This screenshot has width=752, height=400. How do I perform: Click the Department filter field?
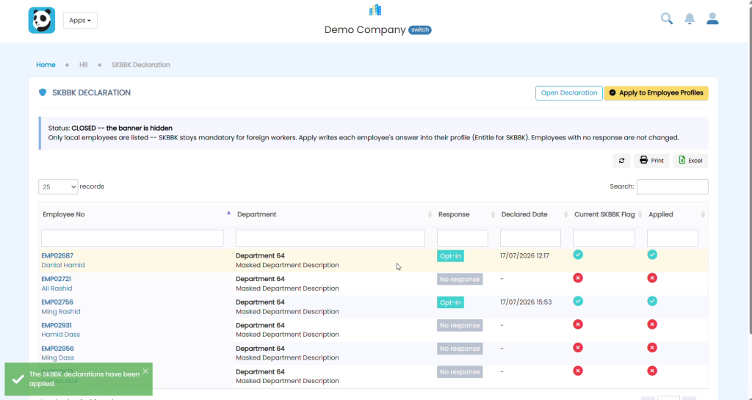(330, 238)
